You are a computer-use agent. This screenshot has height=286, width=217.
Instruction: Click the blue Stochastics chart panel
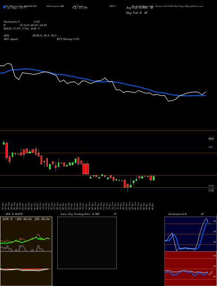[191, 234]
